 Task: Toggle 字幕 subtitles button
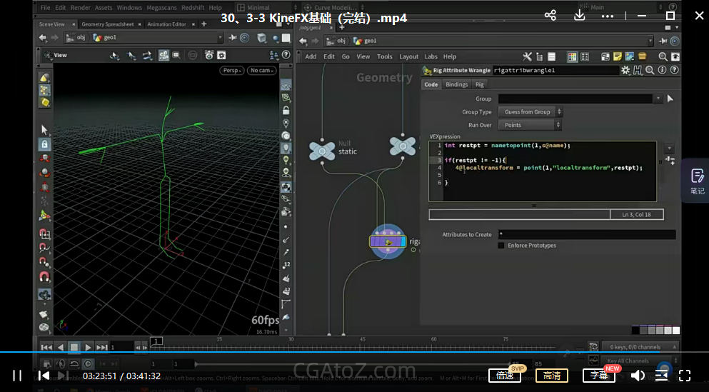598,376
